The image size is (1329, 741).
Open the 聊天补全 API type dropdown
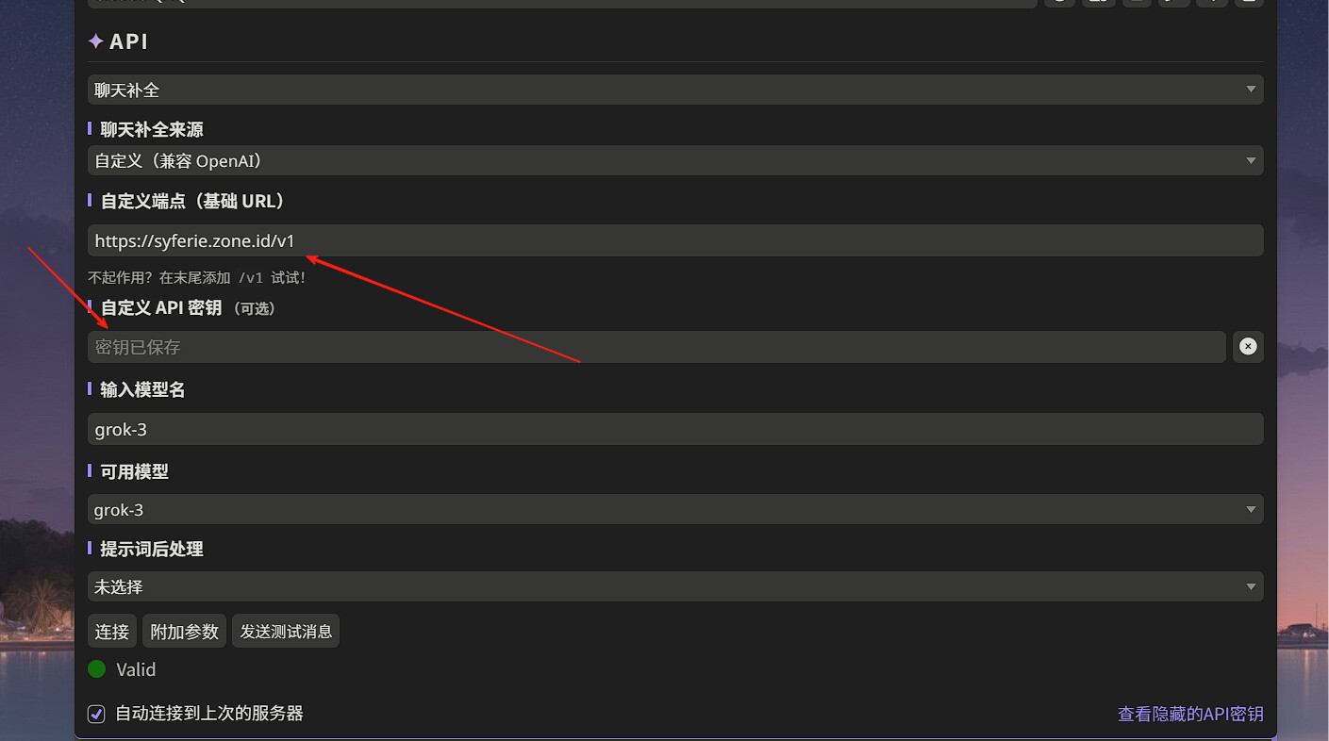tap(674, 90)
